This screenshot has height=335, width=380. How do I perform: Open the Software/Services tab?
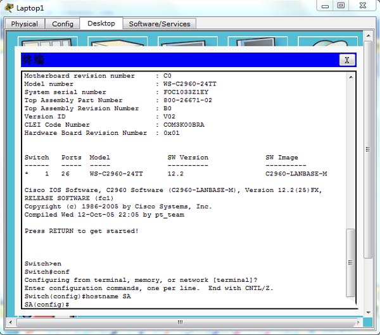160,24
